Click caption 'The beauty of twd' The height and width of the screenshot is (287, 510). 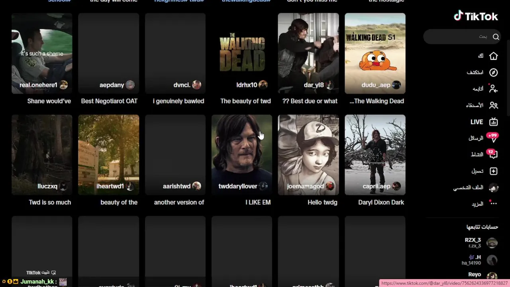pyautogui.click(x=245, y=101)
